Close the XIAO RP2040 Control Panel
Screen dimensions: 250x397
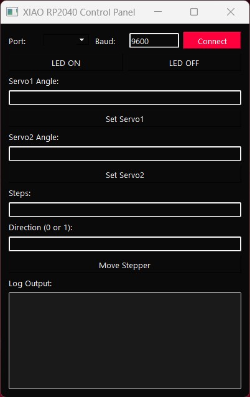click(x=231, y=12)
